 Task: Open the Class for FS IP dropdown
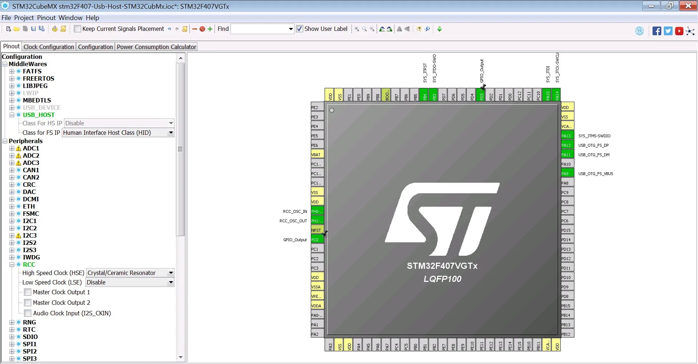[x=171, y=133]
